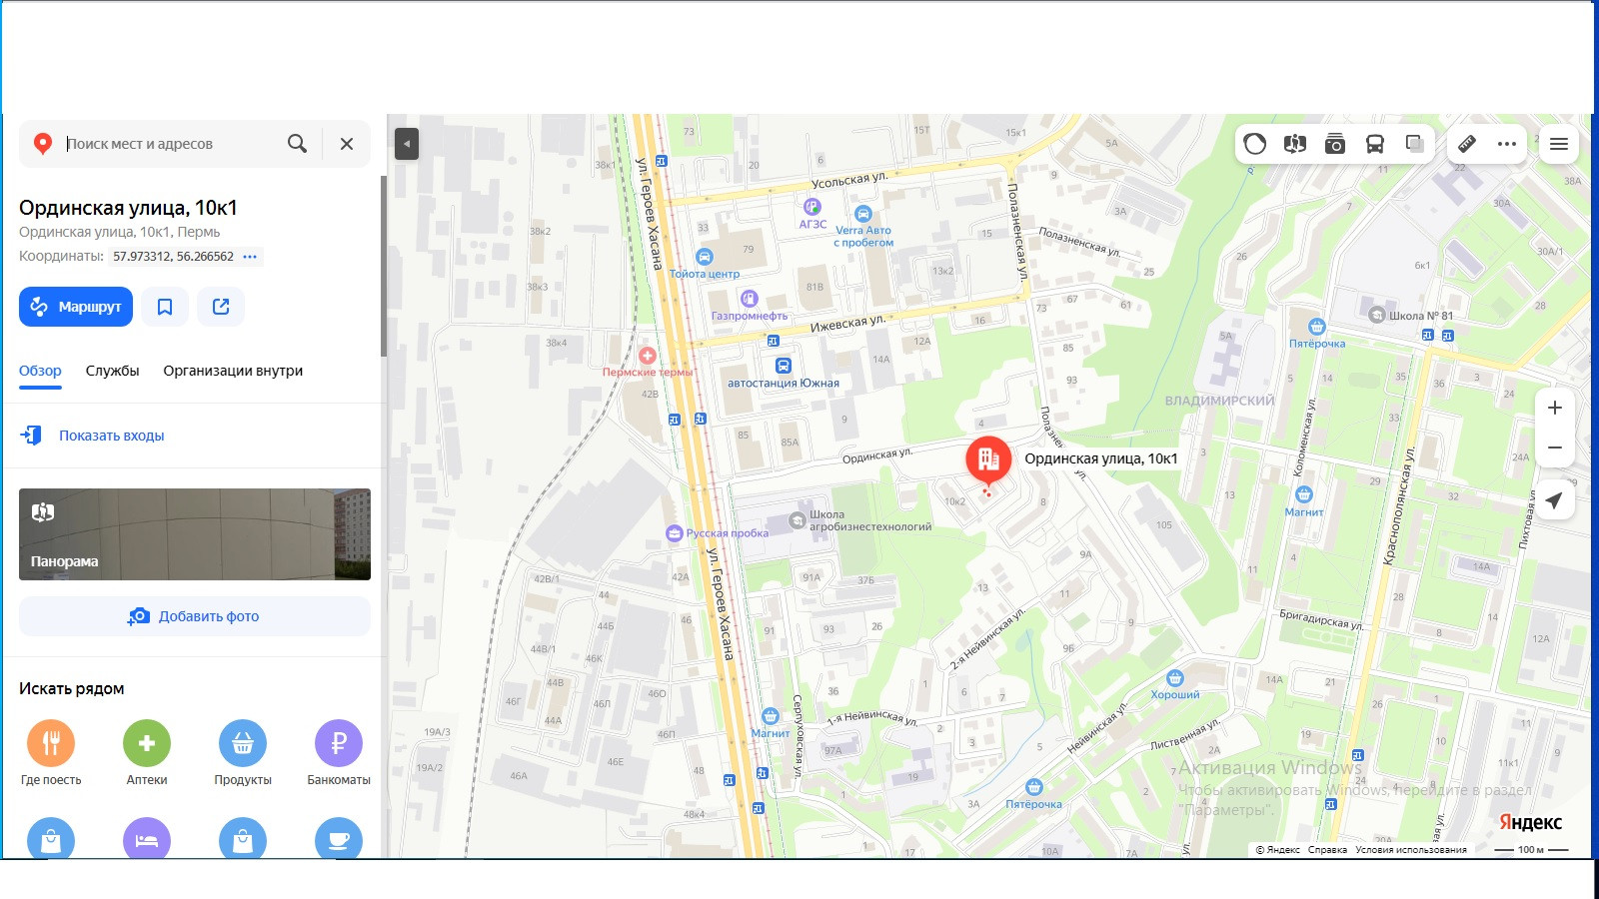Viewport: 1599px width, 899px height.
Task: Switch to the Обзор tab
Action: tap(40, 371)
